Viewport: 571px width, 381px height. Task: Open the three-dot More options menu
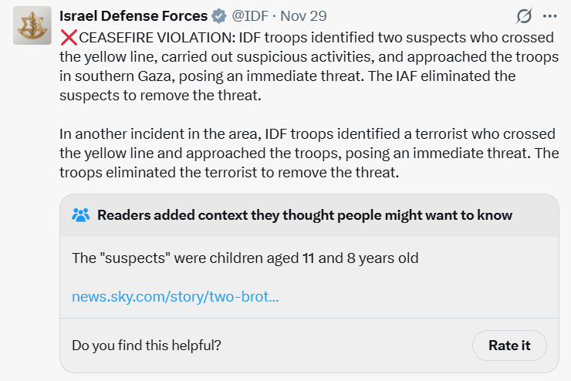coord(549,16)
